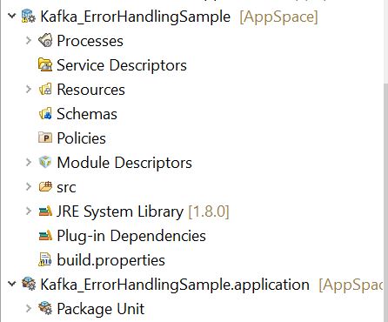The image size is (388, 322).
Task: Click the Schemas folder icon
Action: coord(45,113)
